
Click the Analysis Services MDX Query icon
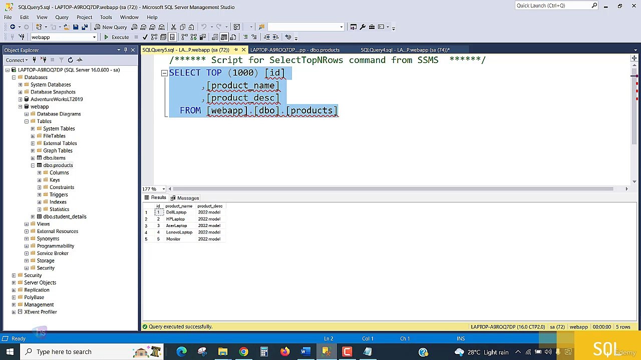tap(143, 27)
